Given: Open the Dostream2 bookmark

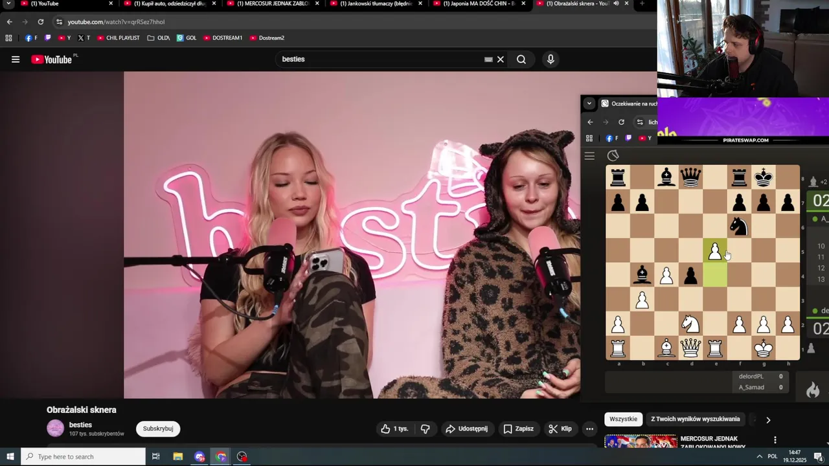Looking at the screenshot, I should [267, 38].
